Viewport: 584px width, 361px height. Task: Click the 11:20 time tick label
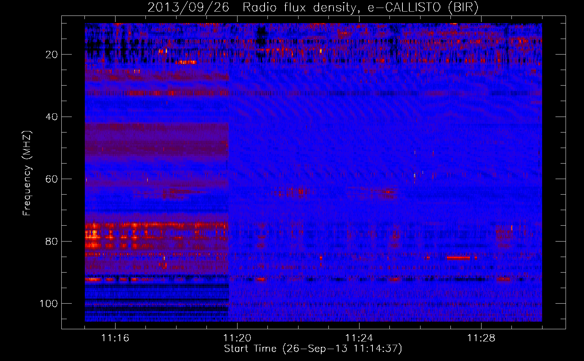point(237,338)
